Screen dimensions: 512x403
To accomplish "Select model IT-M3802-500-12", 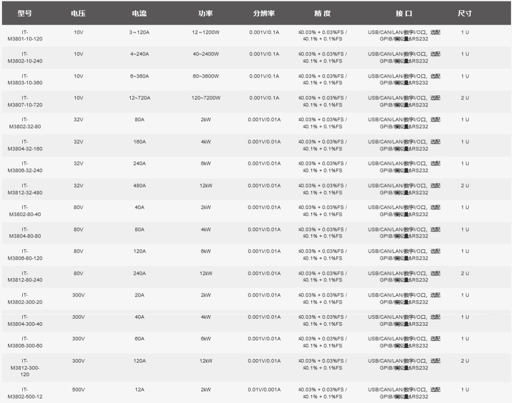I will [x=25, y=393].
